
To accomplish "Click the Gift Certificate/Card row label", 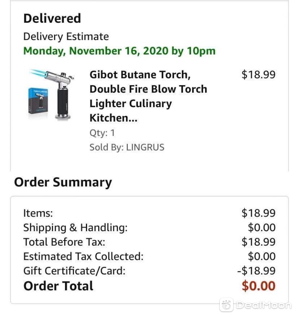I will (74, 271).
